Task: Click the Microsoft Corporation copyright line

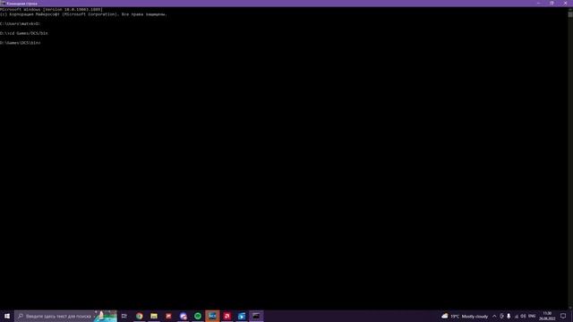Action: coord(83,14)
